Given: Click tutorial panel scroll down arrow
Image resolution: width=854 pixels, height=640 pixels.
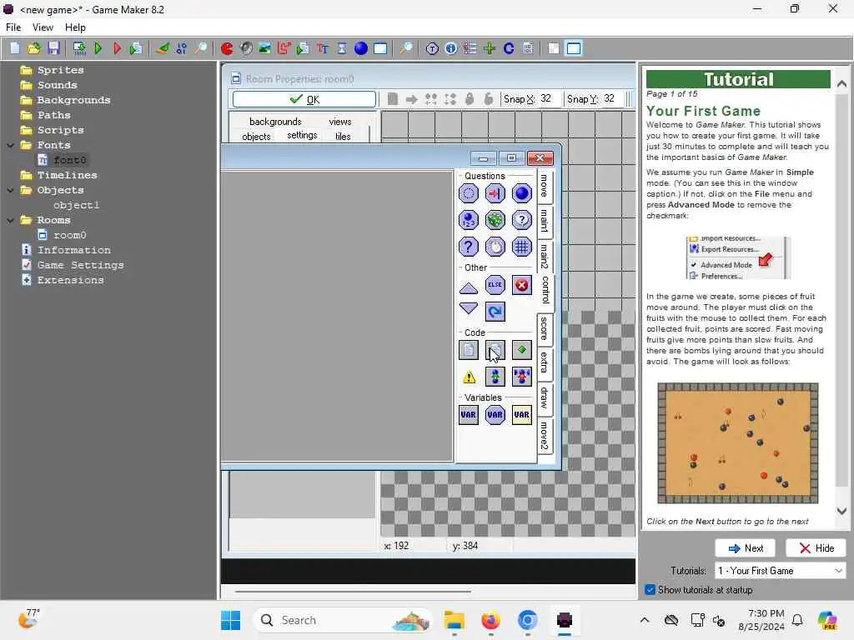Looking at the screenshot, I should [x=841, y=511].
